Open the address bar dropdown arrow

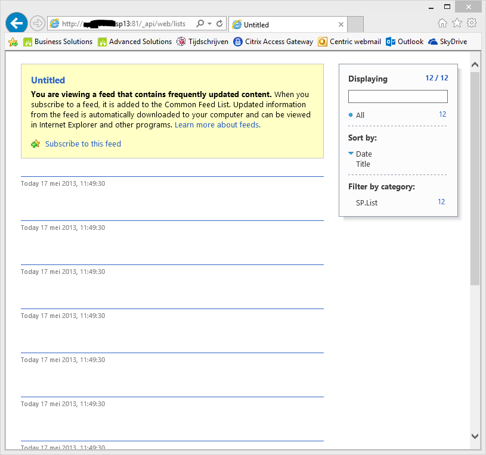(210, 23)
